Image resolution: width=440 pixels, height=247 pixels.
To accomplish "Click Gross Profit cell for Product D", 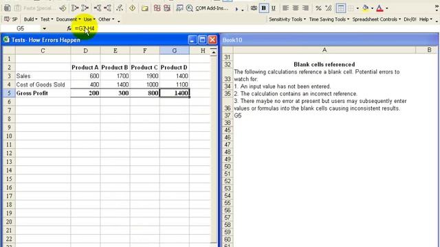I will click(x=175, y=93).
